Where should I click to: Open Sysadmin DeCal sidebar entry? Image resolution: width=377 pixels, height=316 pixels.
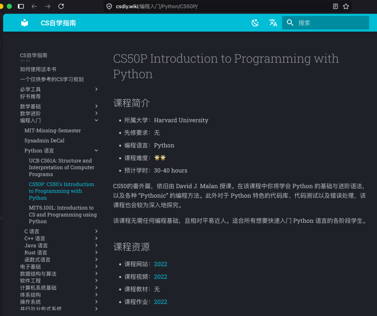(44, 141)
